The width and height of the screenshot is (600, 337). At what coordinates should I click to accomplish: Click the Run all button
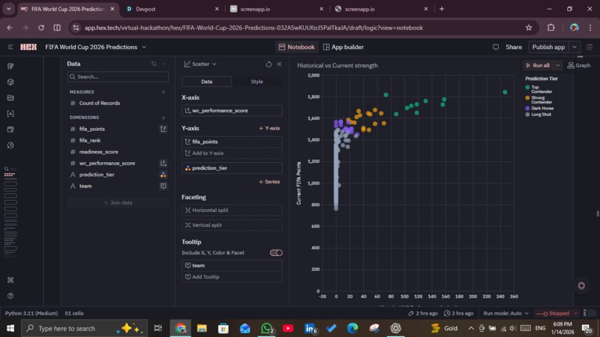[x=538, y=65]
